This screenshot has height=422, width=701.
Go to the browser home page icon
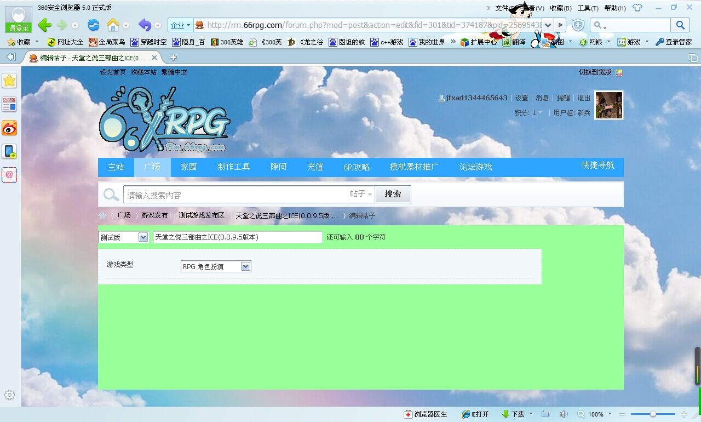(113, 25)
